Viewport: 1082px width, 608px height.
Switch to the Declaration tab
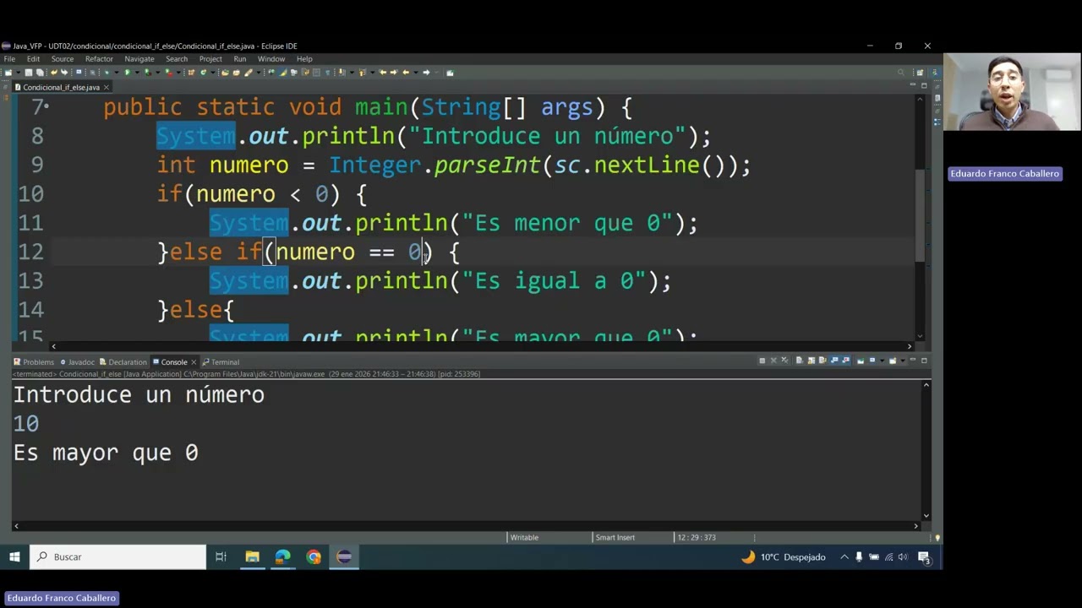coord(123,362)
